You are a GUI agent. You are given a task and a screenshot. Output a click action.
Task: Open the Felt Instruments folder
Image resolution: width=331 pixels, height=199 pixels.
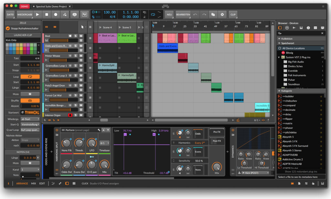coord(297,75)
